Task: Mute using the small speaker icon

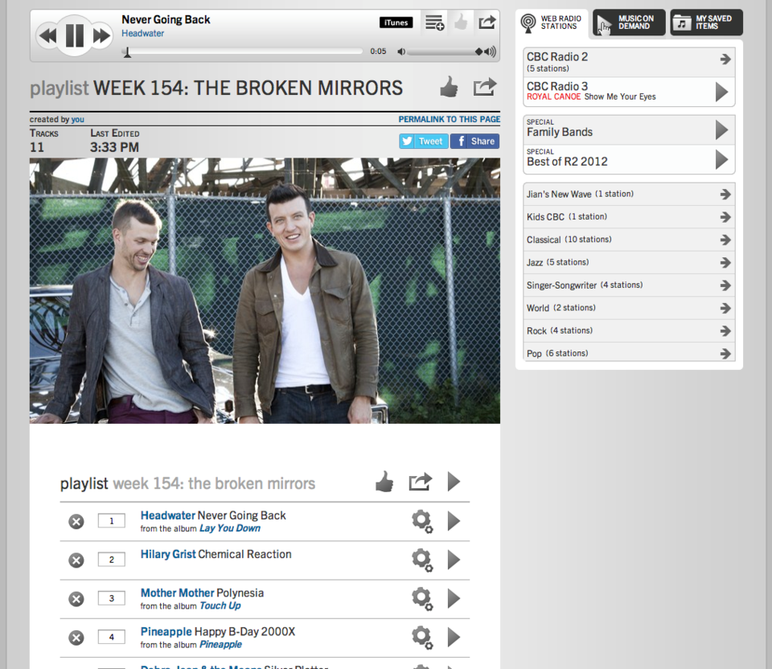Action: [x=401, y=51]
